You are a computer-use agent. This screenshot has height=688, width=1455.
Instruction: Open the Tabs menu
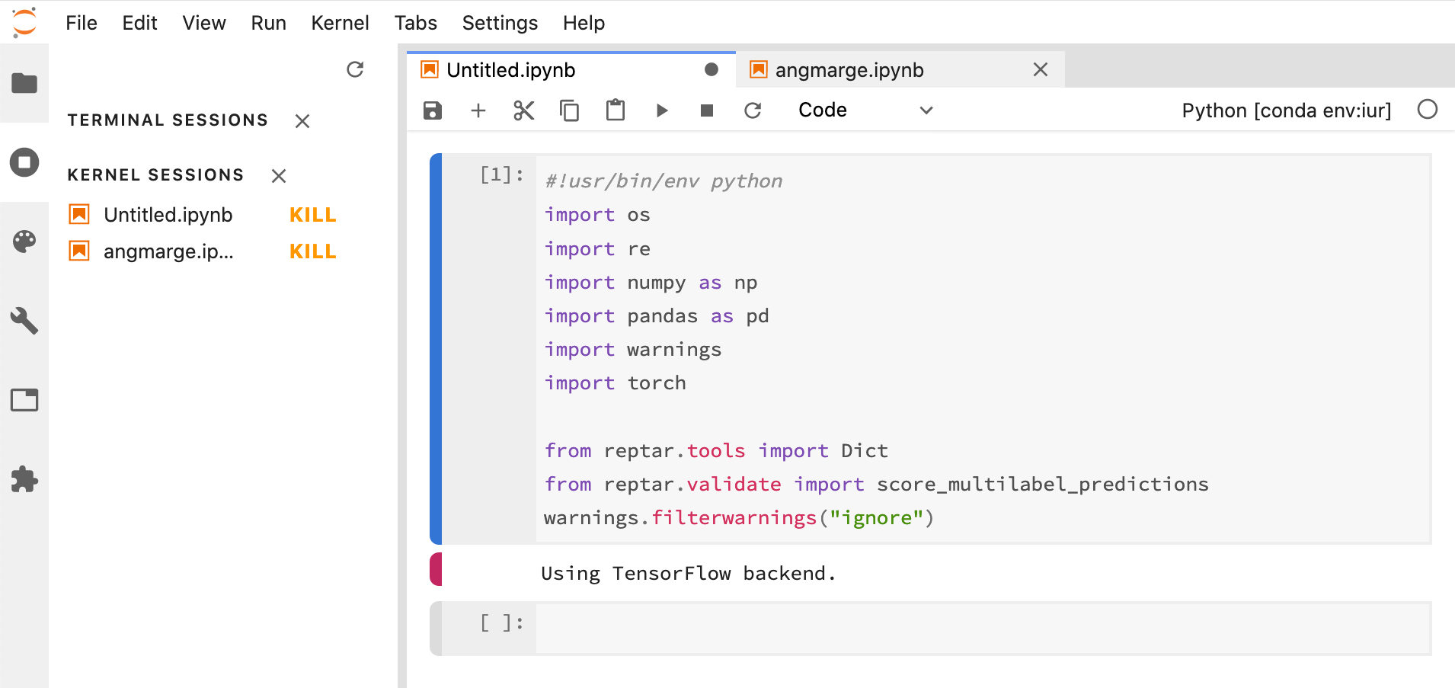(416, 23)
